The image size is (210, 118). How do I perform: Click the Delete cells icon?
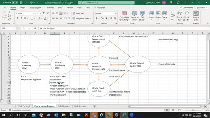click(158, 13)
